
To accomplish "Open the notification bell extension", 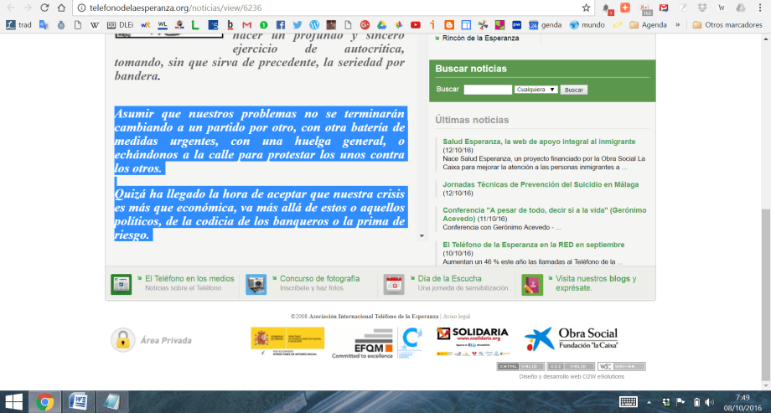I will (608, 9).
